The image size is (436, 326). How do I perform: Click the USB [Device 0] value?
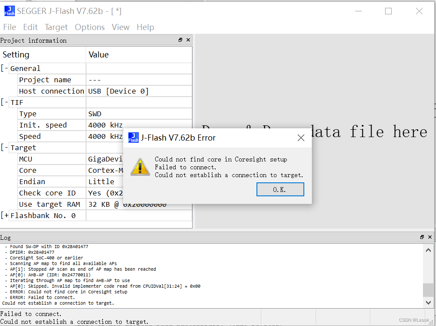tap(118, 91)
